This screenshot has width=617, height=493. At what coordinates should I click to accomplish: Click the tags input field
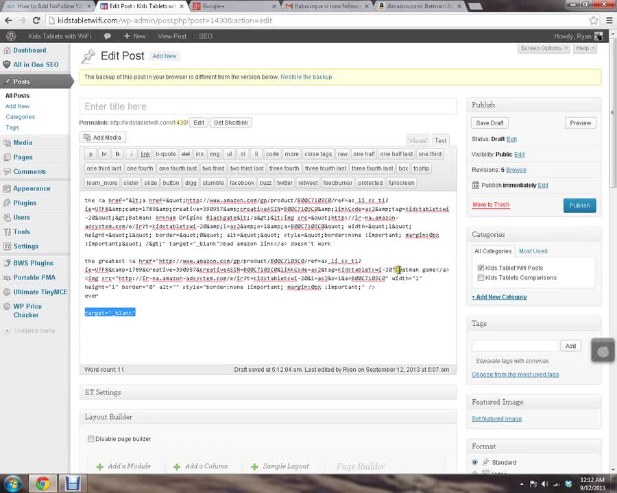click(x=515, y=346)
